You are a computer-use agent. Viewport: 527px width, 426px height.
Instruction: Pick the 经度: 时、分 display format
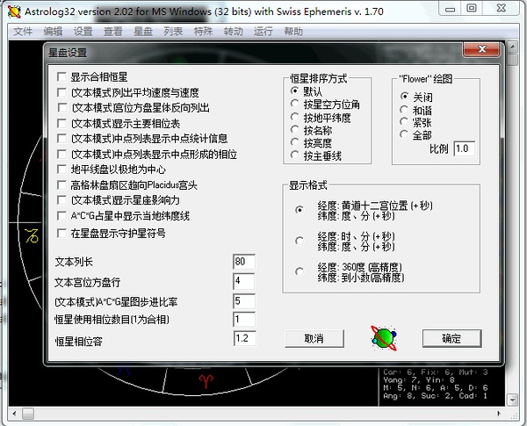tap(300, 240)
